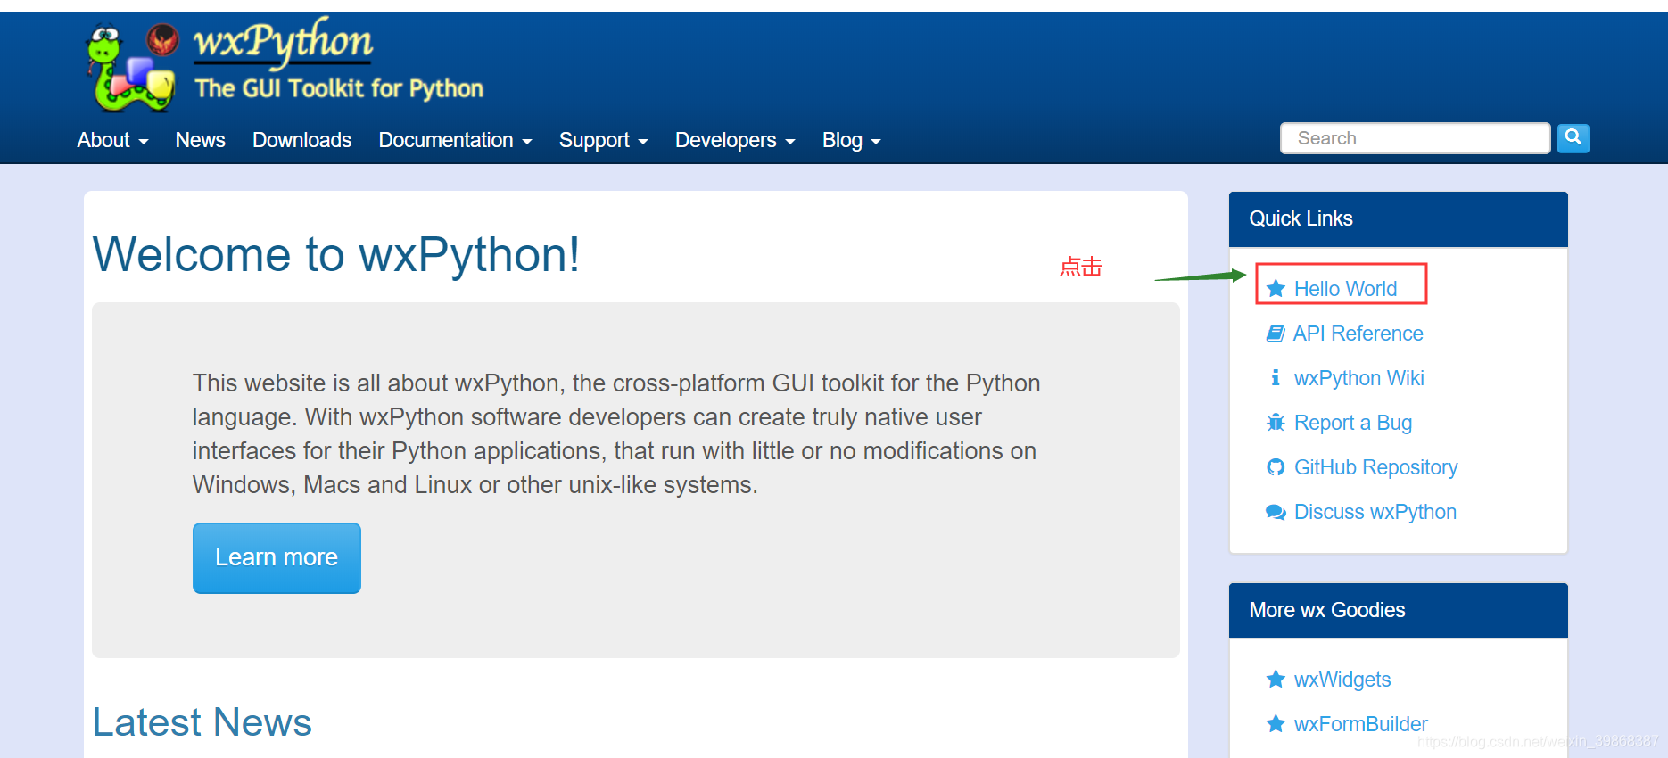The width and height of the screenshot is (1668, 758).
Task: Open the API Reference link
Action: (1358, 334)
